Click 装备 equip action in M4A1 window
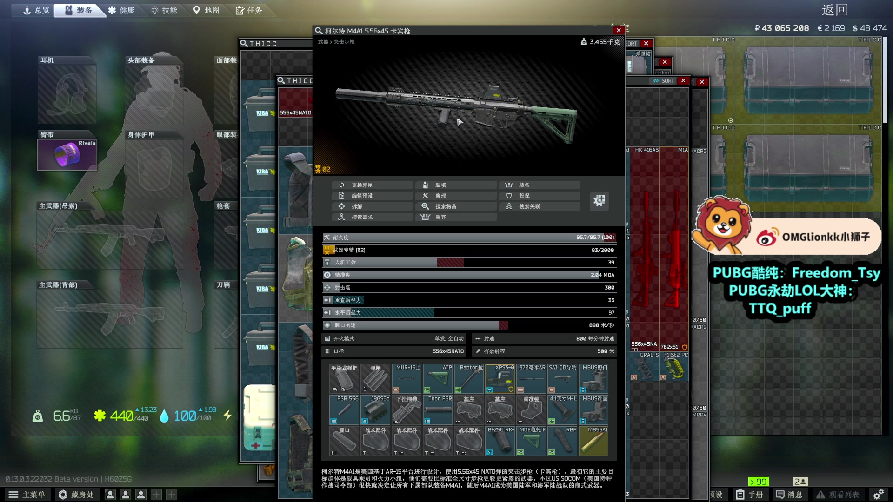Image resolution: width=893 pixels, height=502 pixels. 540,185
